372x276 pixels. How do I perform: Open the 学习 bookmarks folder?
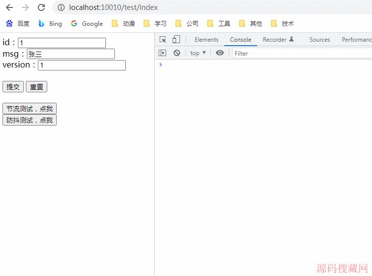click(155, 23)
